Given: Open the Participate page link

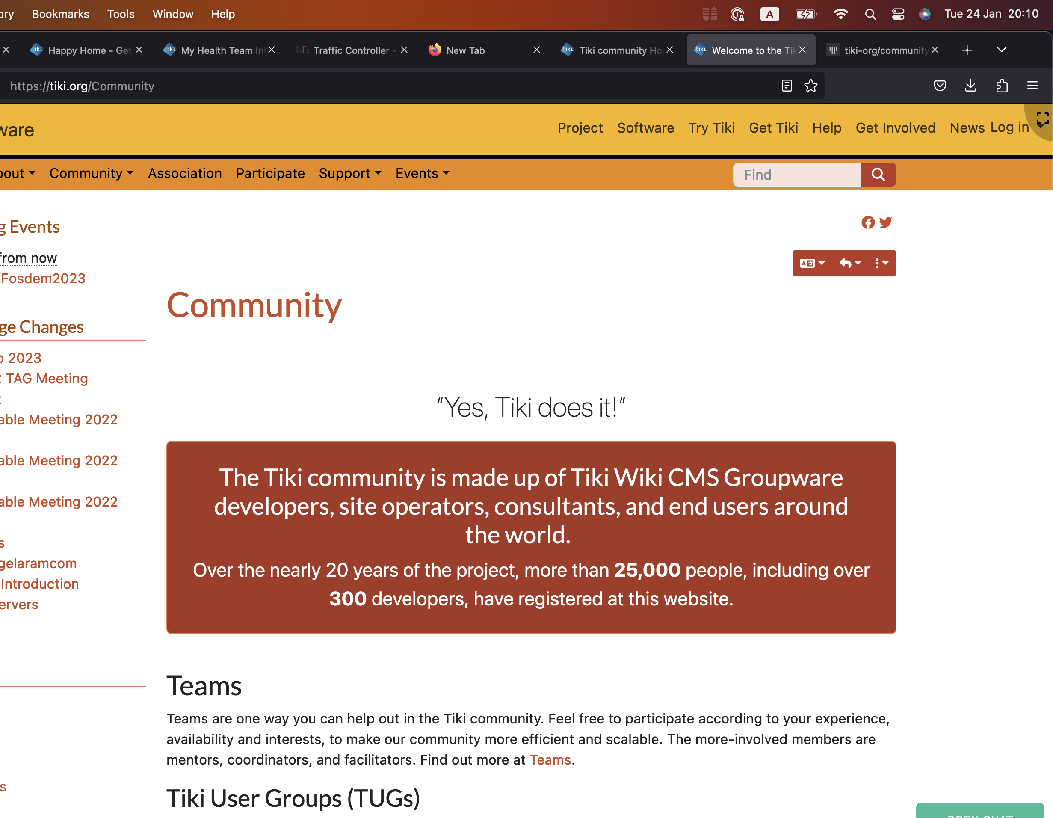Looking at the screenshot, I should tap(270, 173).
